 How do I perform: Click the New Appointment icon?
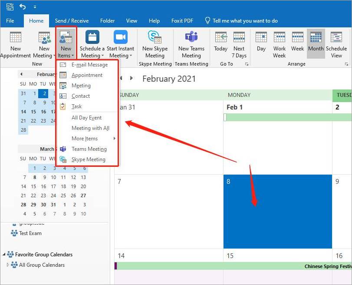tap(16, 38)
